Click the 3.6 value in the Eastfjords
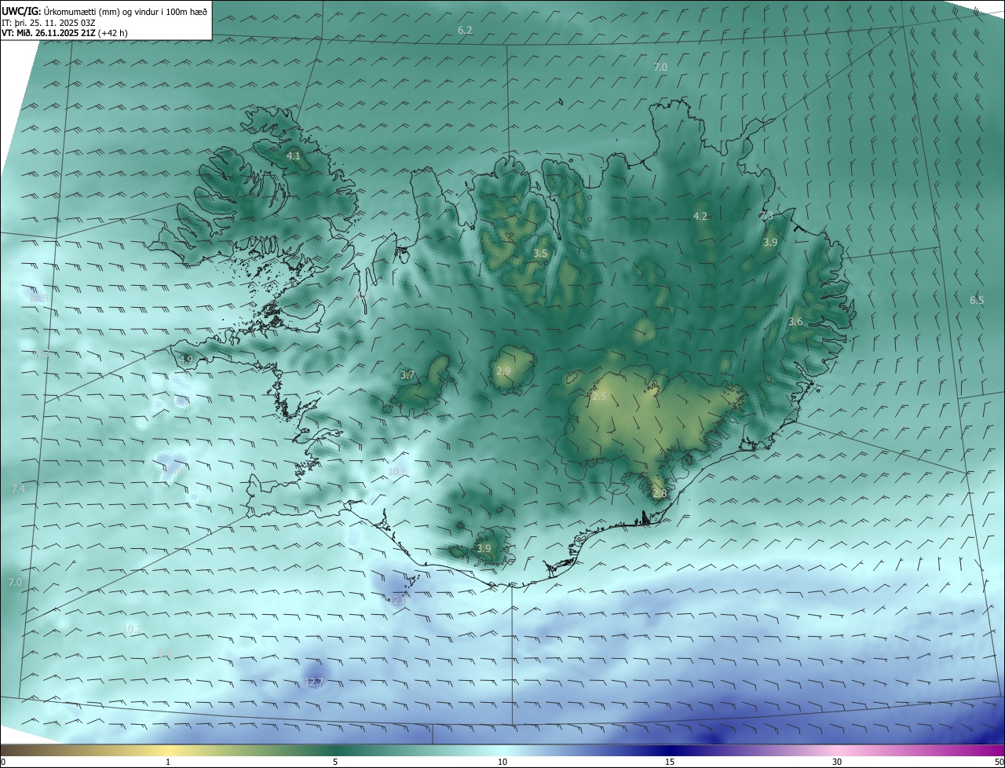 (795, 322)
